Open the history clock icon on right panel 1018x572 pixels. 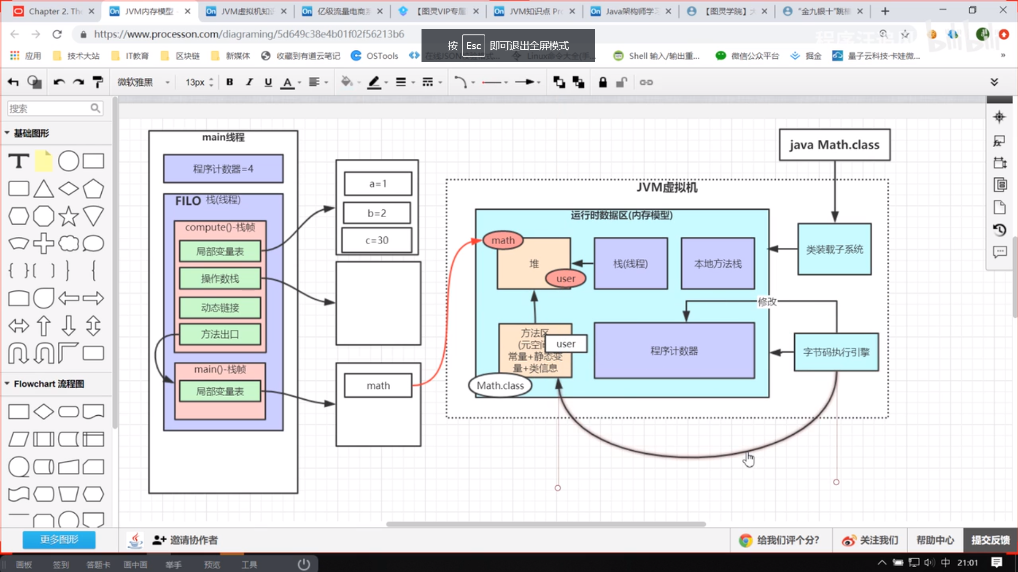[999, 230]
